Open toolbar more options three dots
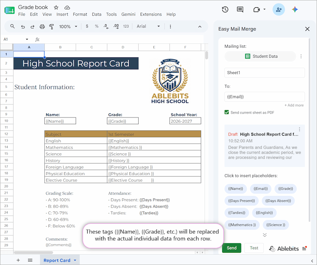The image size is (317, 265). pos(170,27)
